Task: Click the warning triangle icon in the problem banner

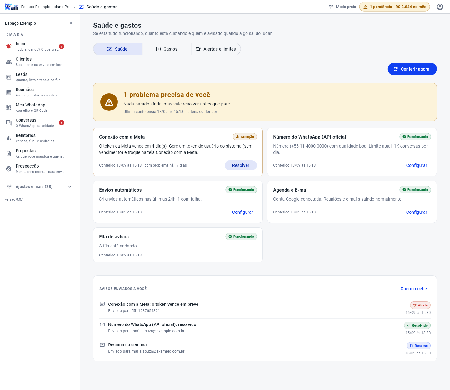Action: [x=109, y=102]
